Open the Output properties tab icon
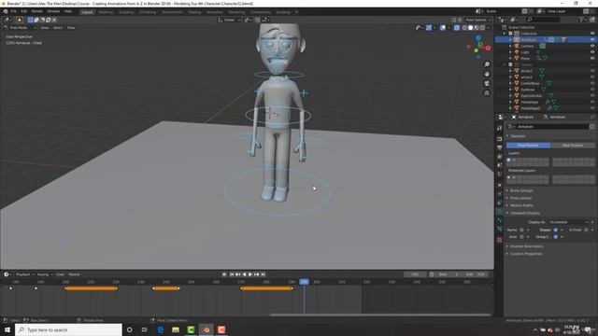 tap(500, 147)
